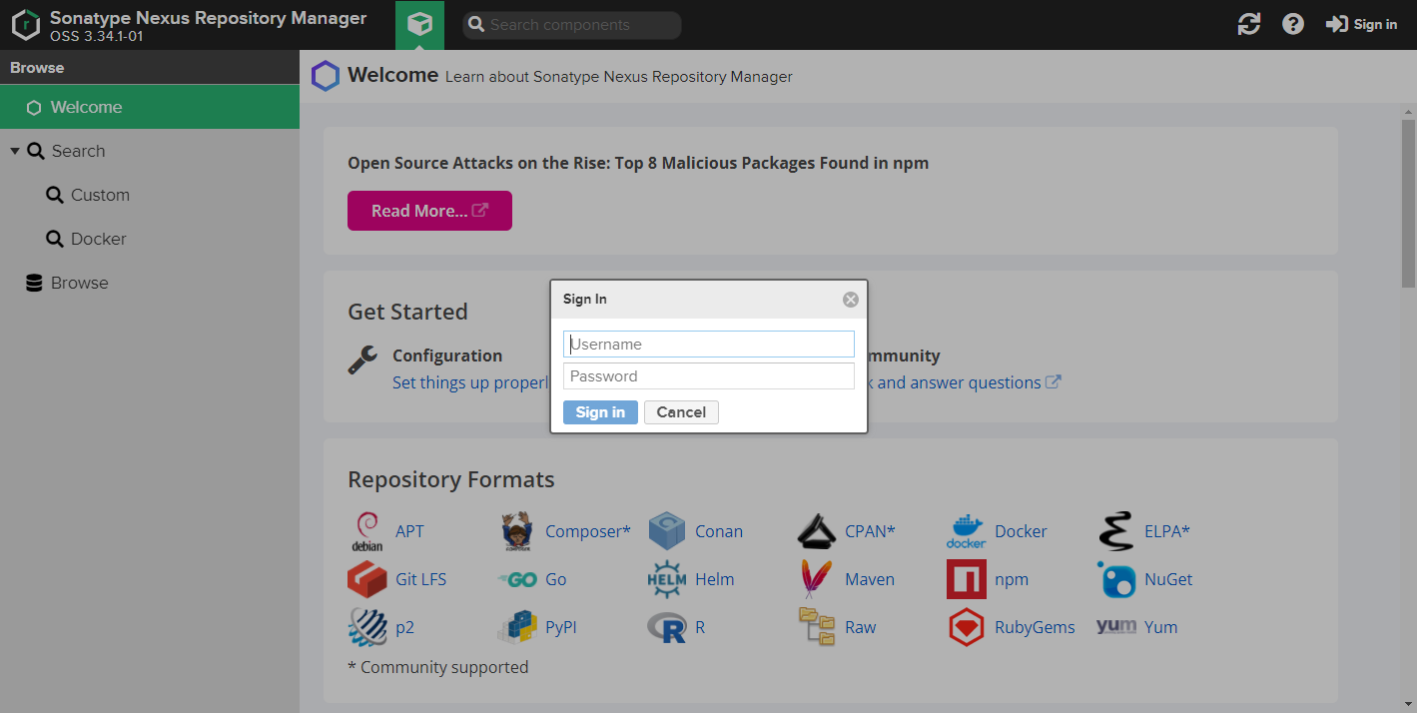Screen dimensions: 1417x713
Task: Click the Browse cube icon in header
Action: coord(419,24)
